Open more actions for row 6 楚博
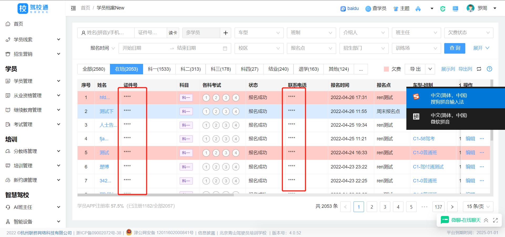 (x=482, y=167)
